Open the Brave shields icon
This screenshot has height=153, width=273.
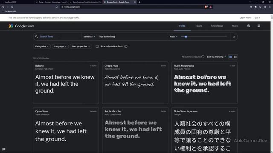206,7
